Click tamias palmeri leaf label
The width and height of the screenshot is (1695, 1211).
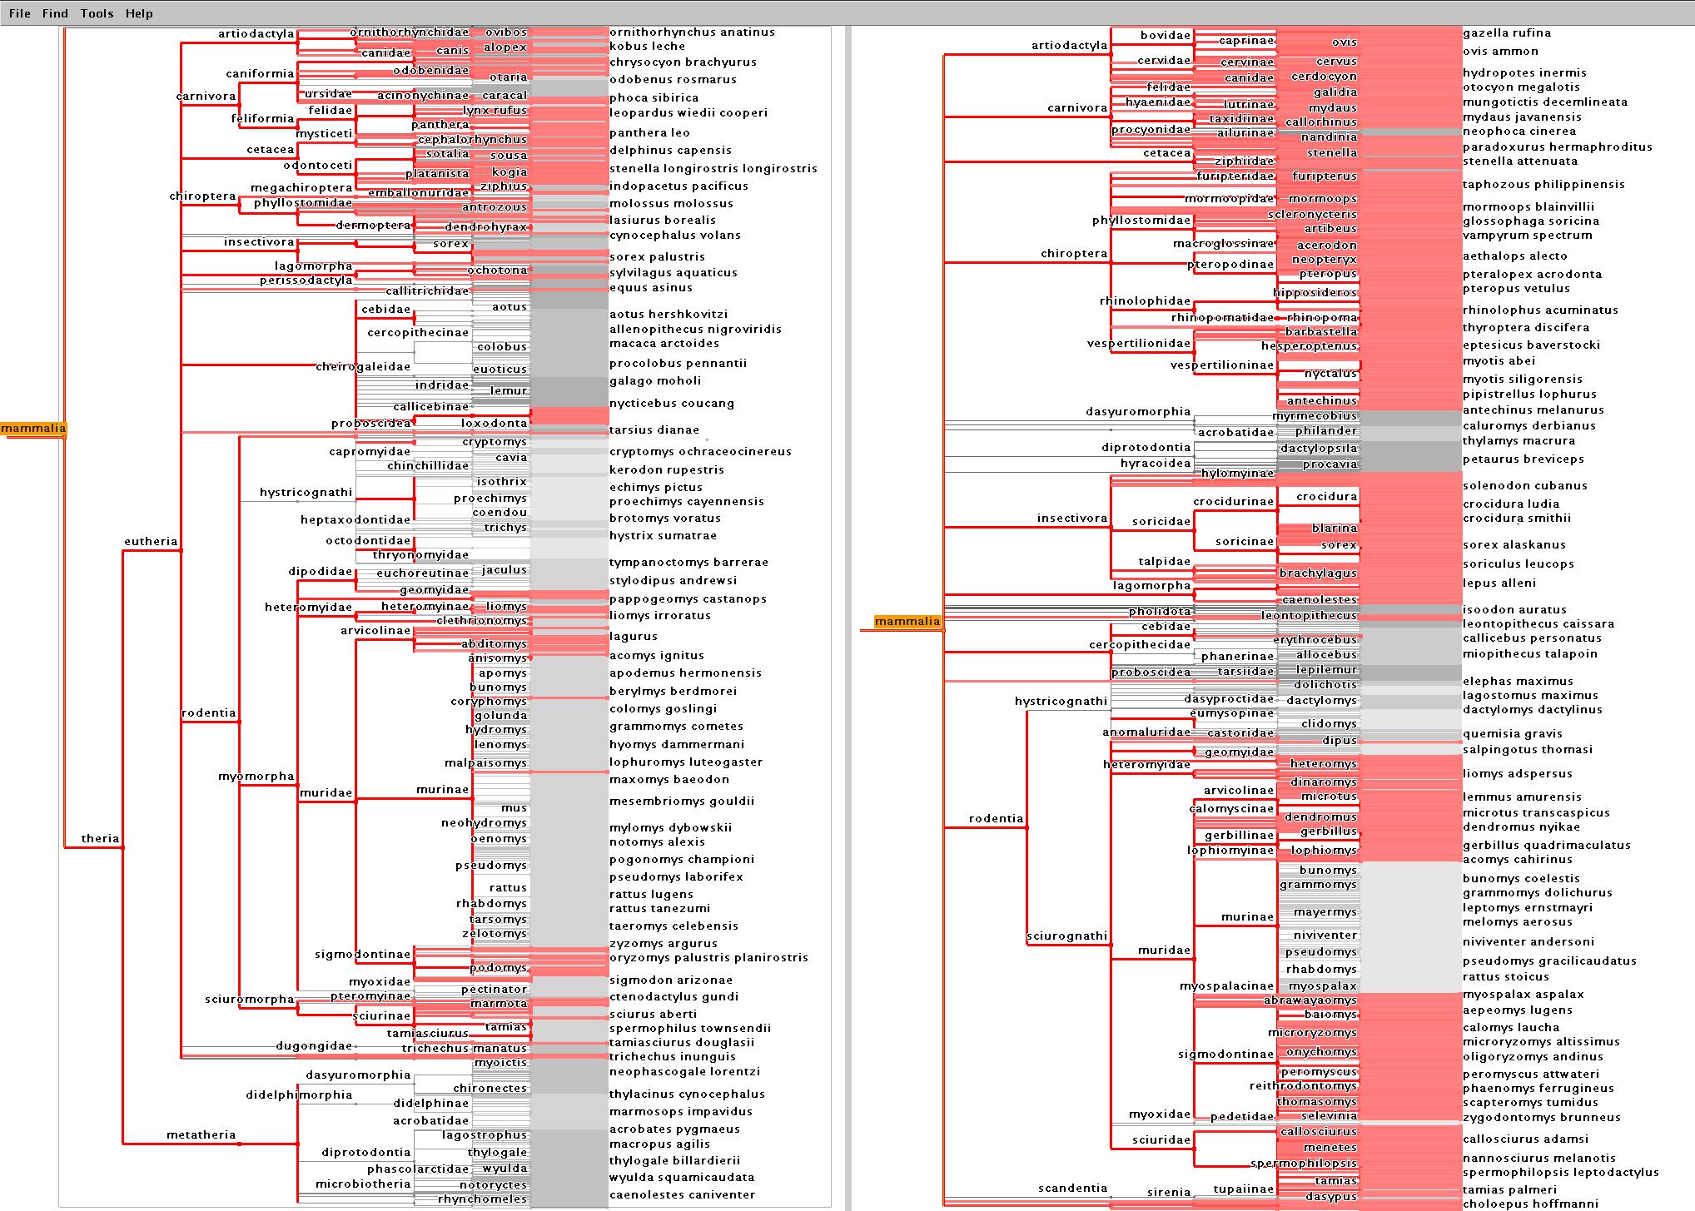coord(1509,1189)
